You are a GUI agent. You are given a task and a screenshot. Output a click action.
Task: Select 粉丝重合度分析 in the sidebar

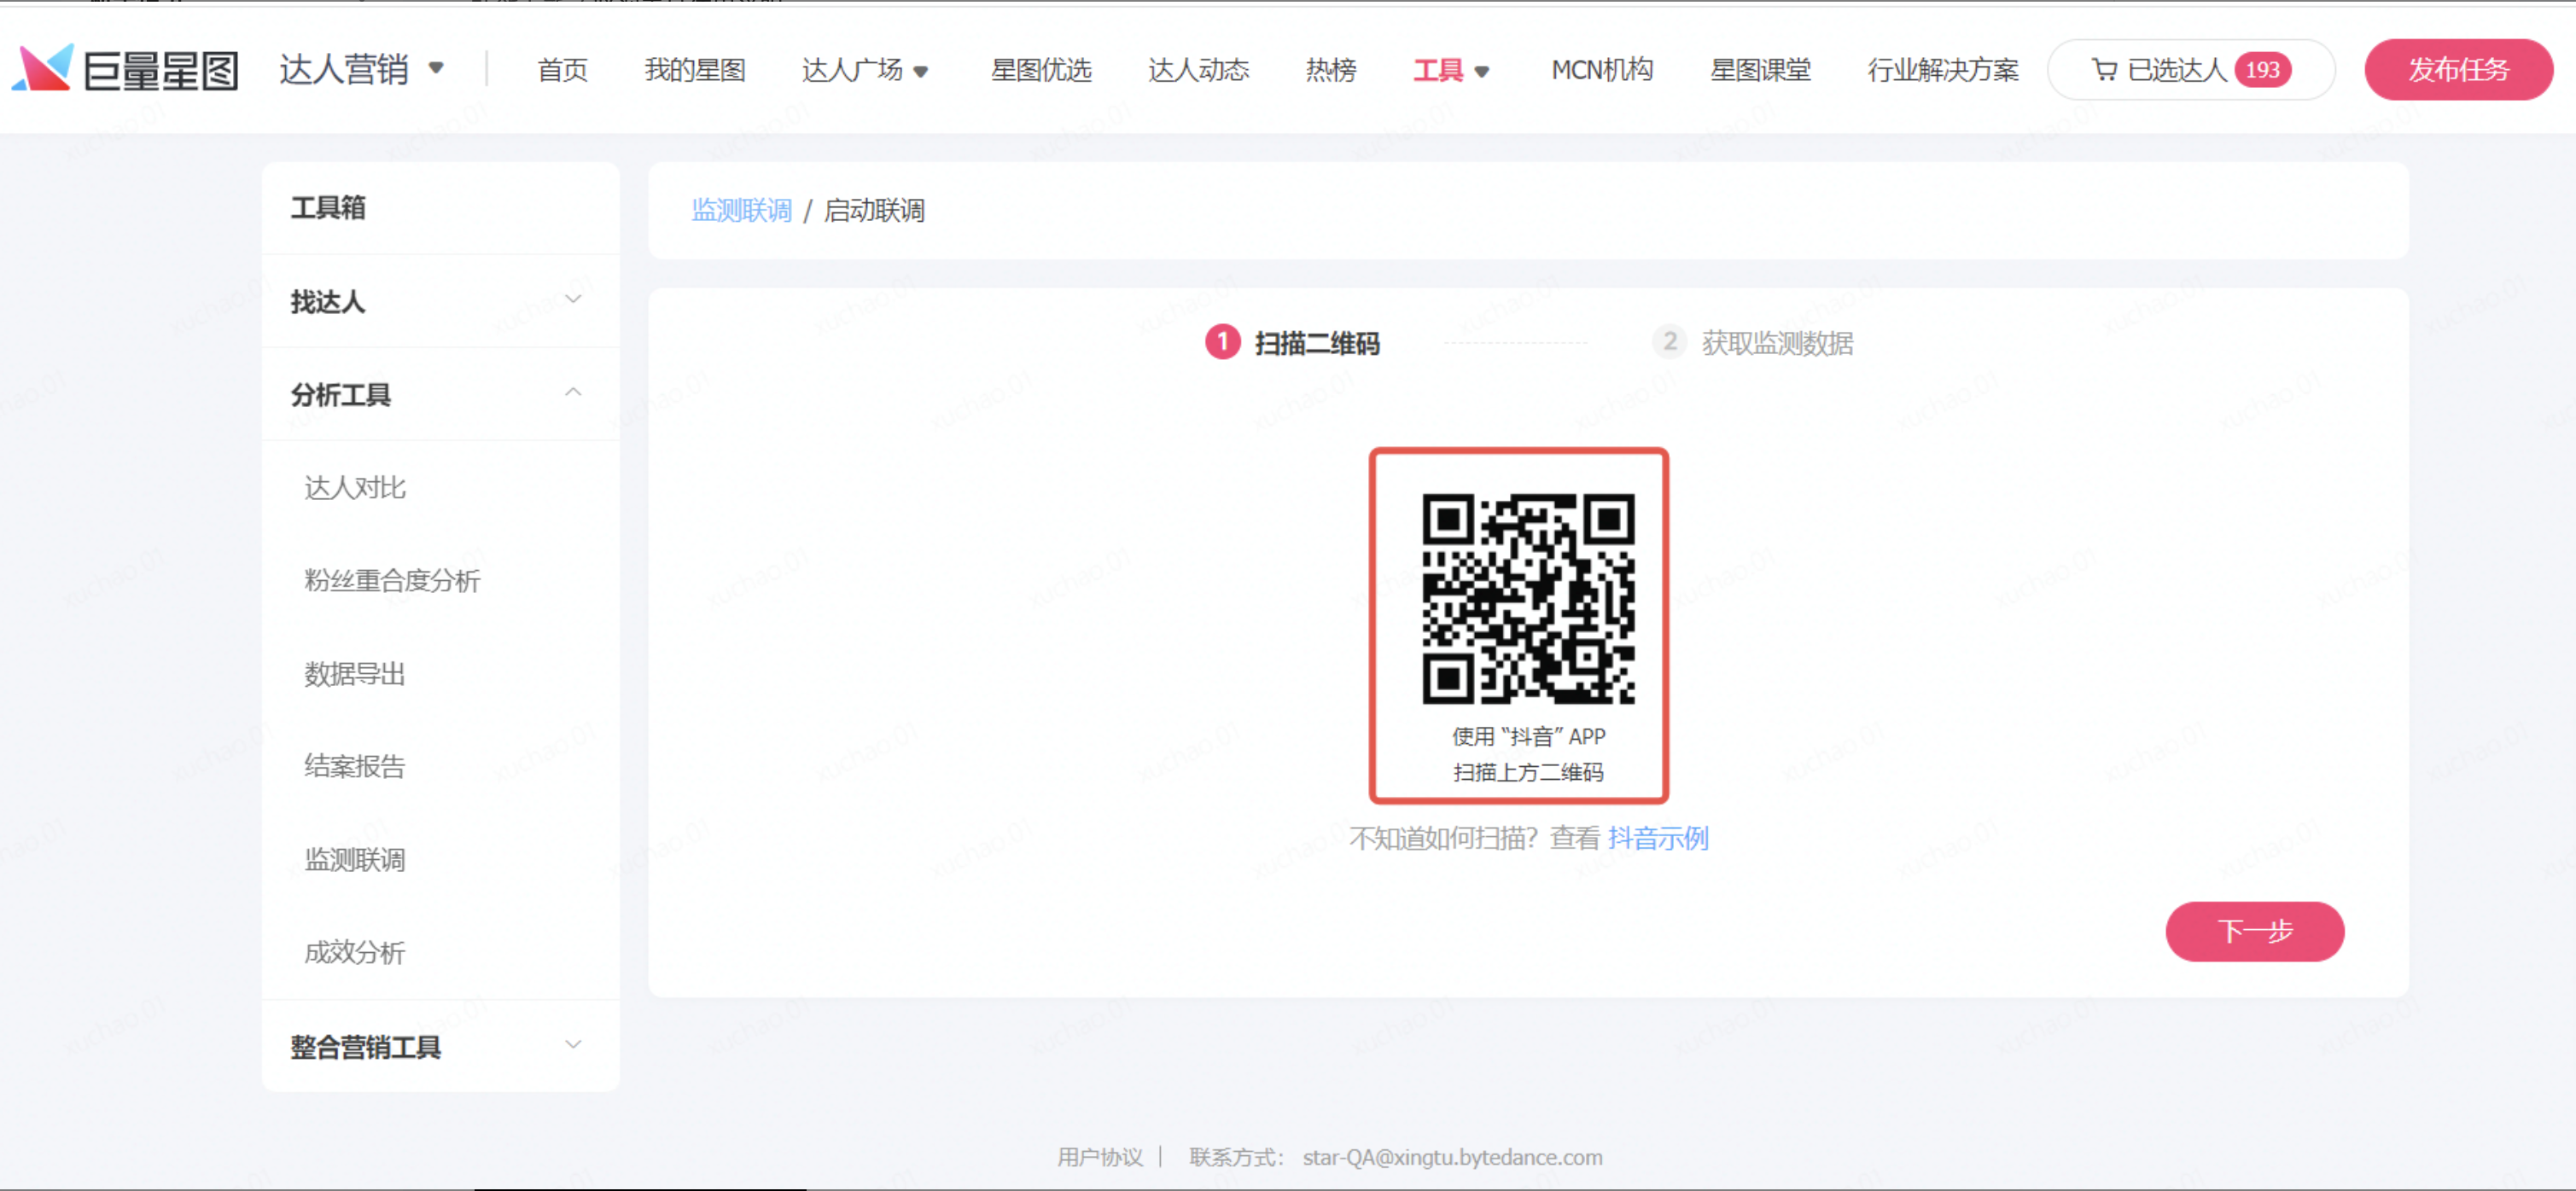392,580
